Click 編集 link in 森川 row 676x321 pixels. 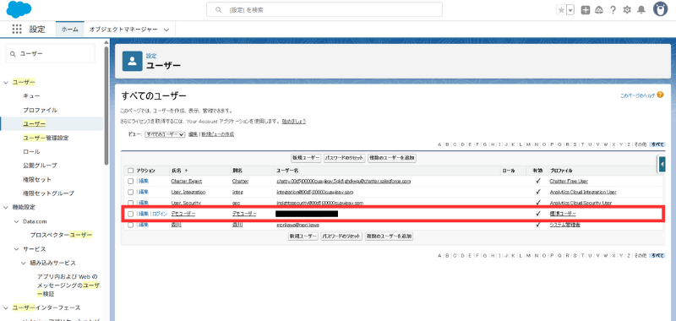144,225
